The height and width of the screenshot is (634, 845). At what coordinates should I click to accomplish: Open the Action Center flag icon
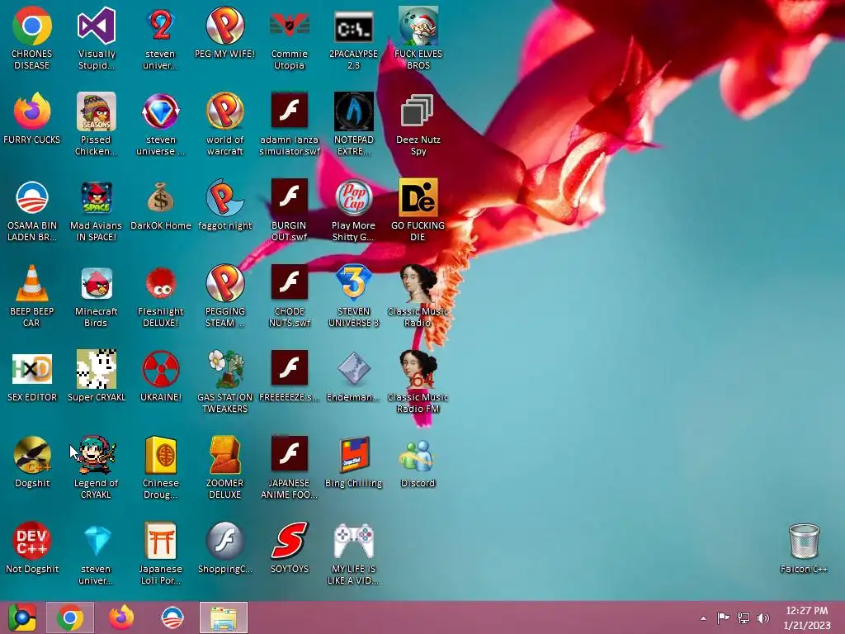[723, 617]
